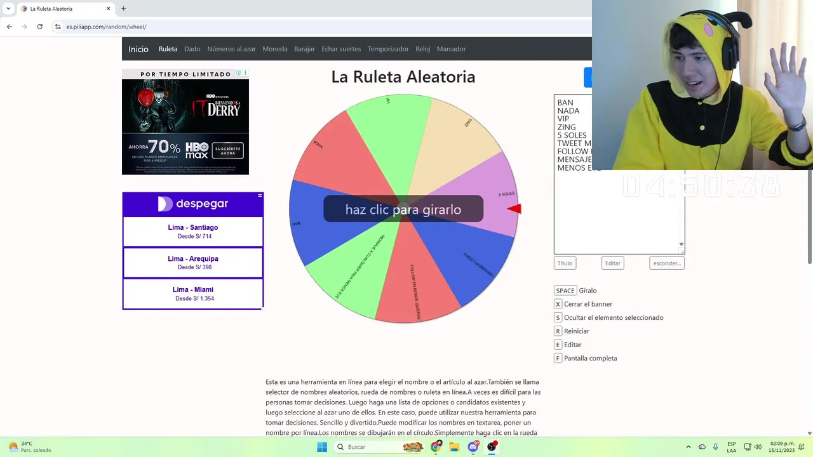This screenshot has width=813, height=457.
Task: Click the textarea scroll down arrow
Action: click(682, 244)
